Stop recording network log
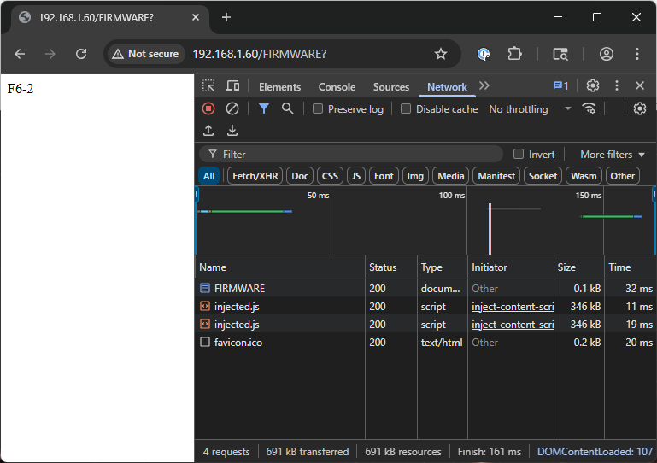 point(208,109)
